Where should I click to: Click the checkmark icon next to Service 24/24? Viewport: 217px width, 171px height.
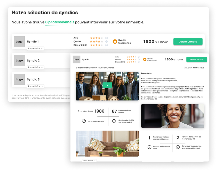(x=84, y=121)
